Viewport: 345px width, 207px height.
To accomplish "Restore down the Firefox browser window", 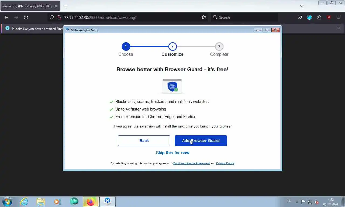I will pyautogui.click(x=331, y=3).
